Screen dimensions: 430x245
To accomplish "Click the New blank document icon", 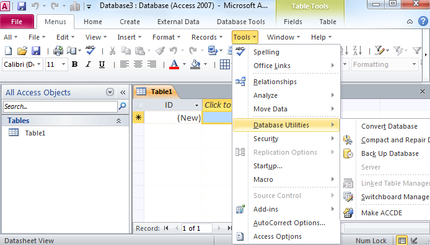I will 9,51.
